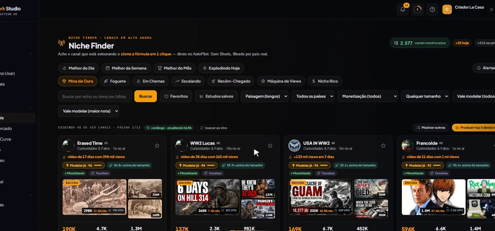Toggle the Escalando chip

pyautogui.click(x=188, y=81)
